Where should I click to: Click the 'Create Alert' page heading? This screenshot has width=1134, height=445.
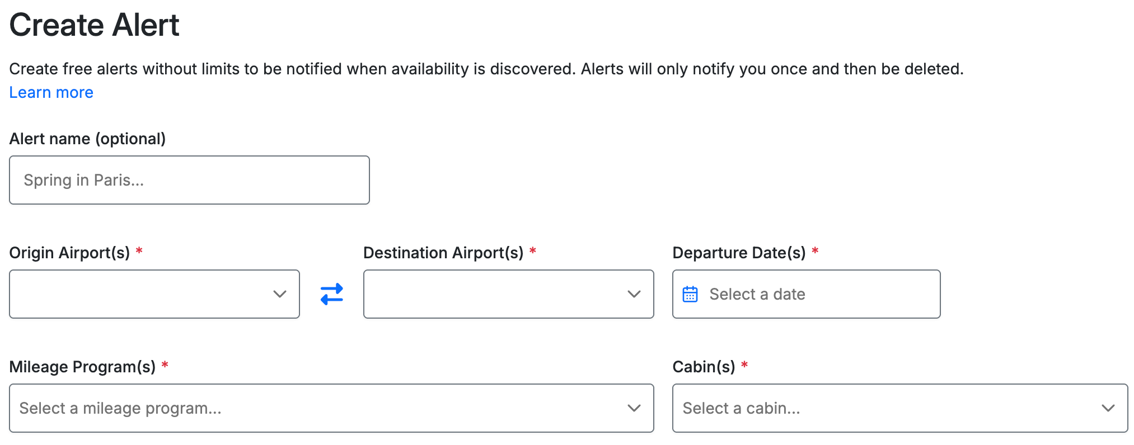(94, 25)
